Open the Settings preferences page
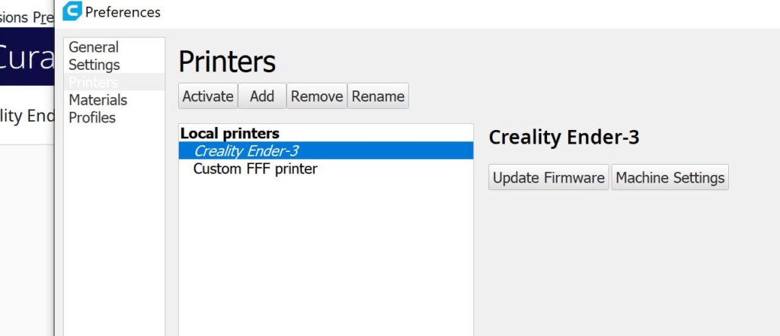The image size is (780, 336). click(94, 65)
